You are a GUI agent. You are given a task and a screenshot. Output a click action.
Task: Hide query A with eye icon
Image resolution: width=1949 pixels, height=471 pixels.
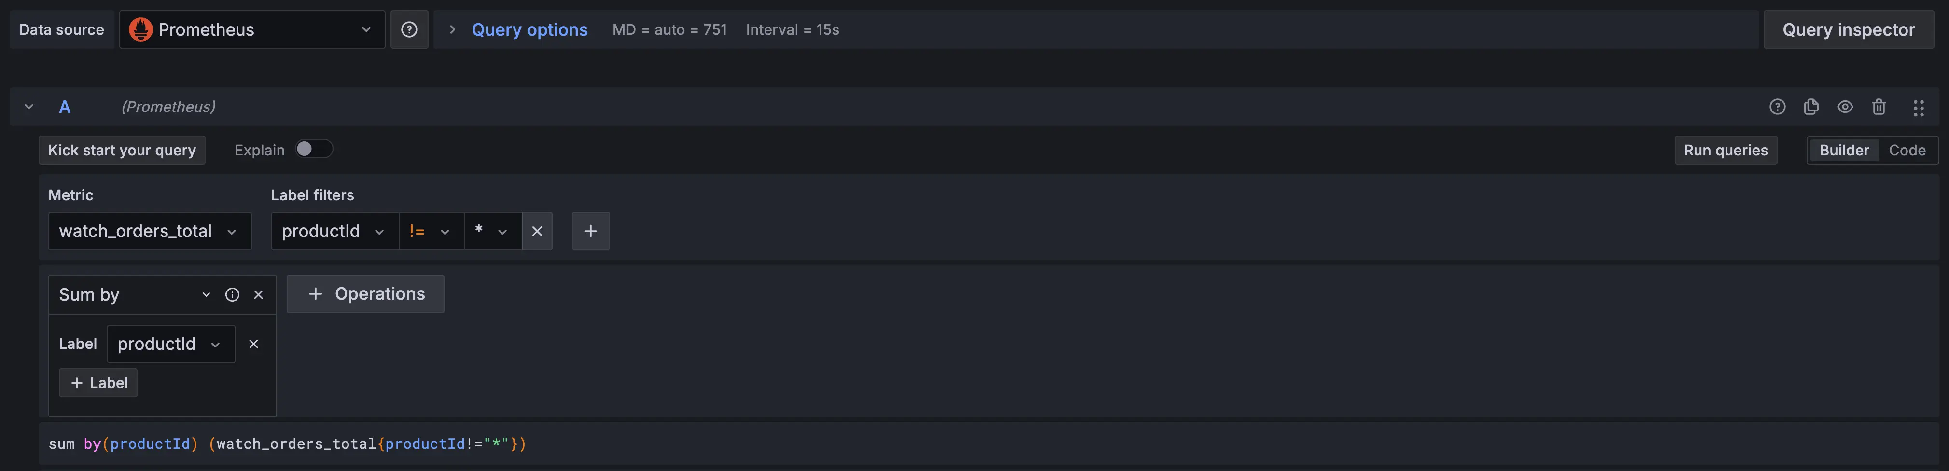[x=1845, y=107]
